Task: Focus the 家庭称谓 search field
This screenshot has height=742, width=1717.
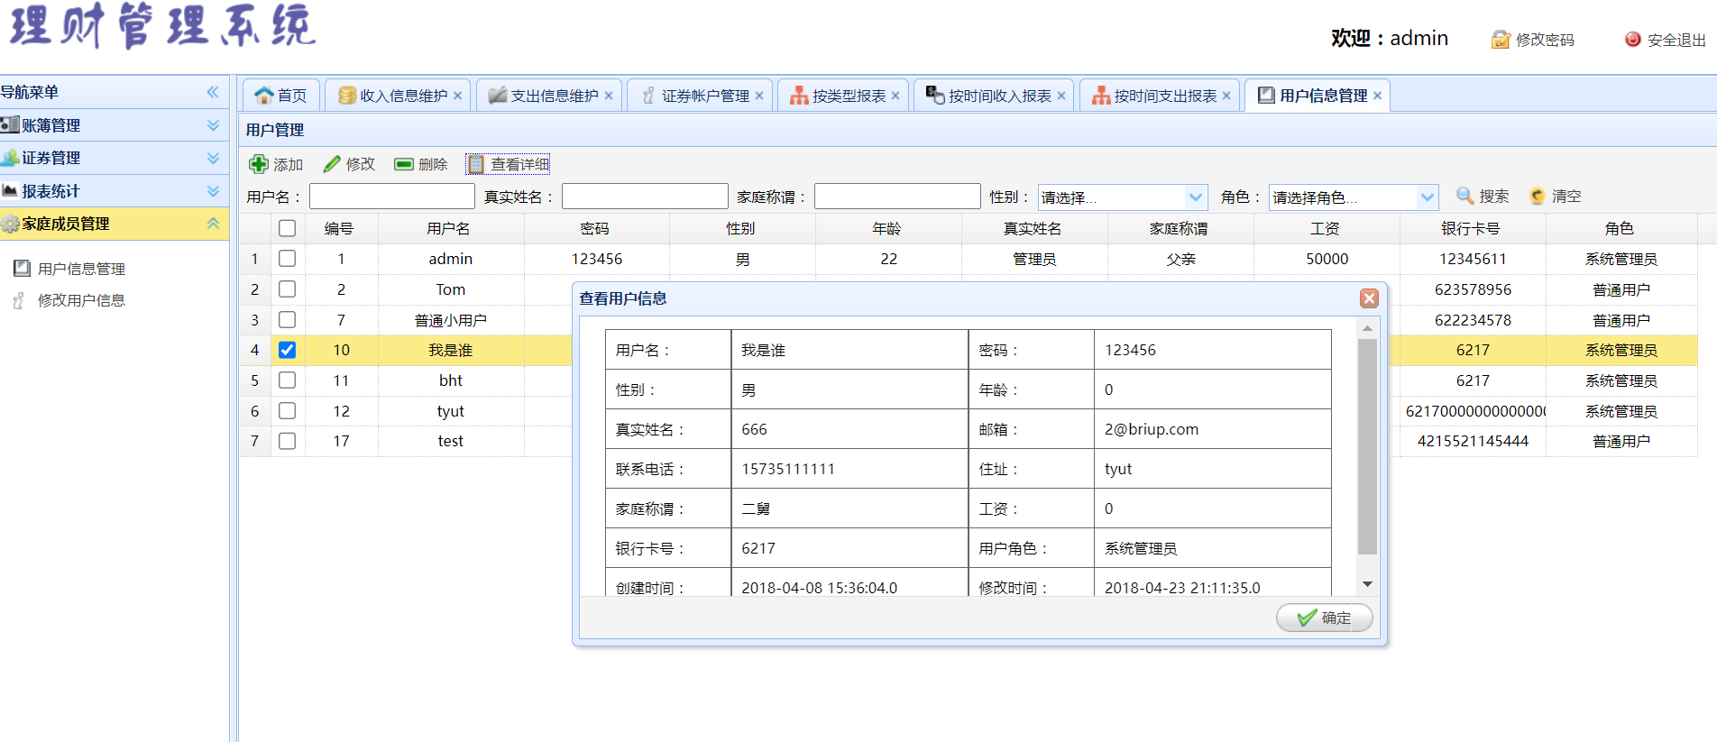Action: (897, 197)
